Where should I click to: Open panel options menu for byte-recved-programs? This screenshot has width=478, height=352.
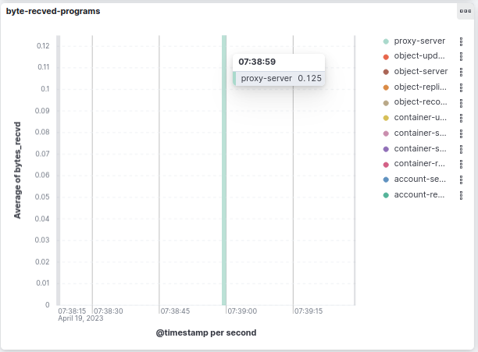pos(464,12)
